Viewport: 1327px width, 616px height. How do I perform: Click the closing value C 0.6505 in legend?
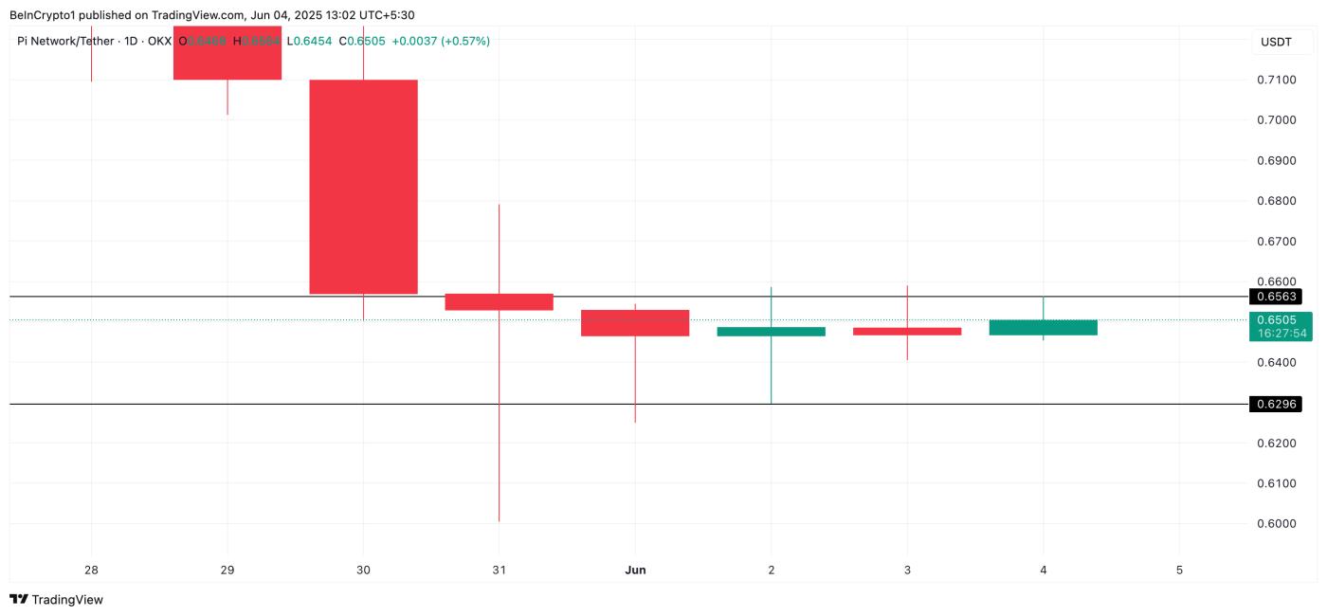361,42
